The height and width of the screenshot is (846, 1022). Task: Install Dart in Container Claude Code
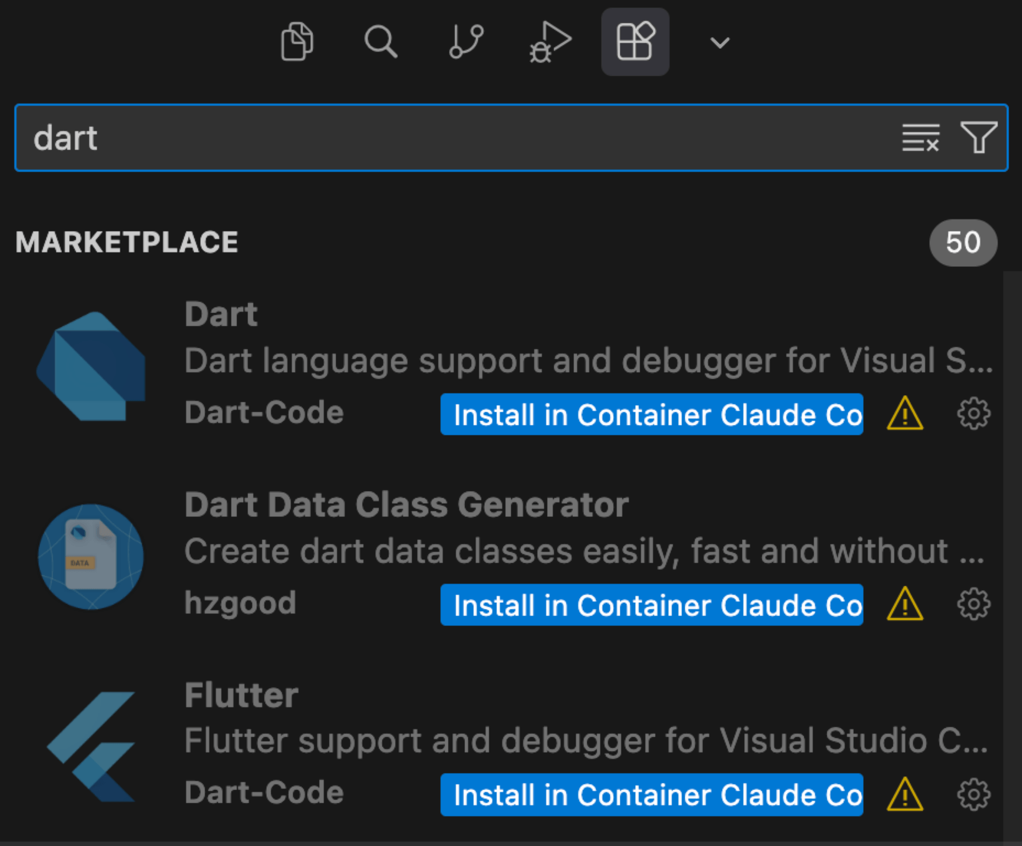coord(651,414)
